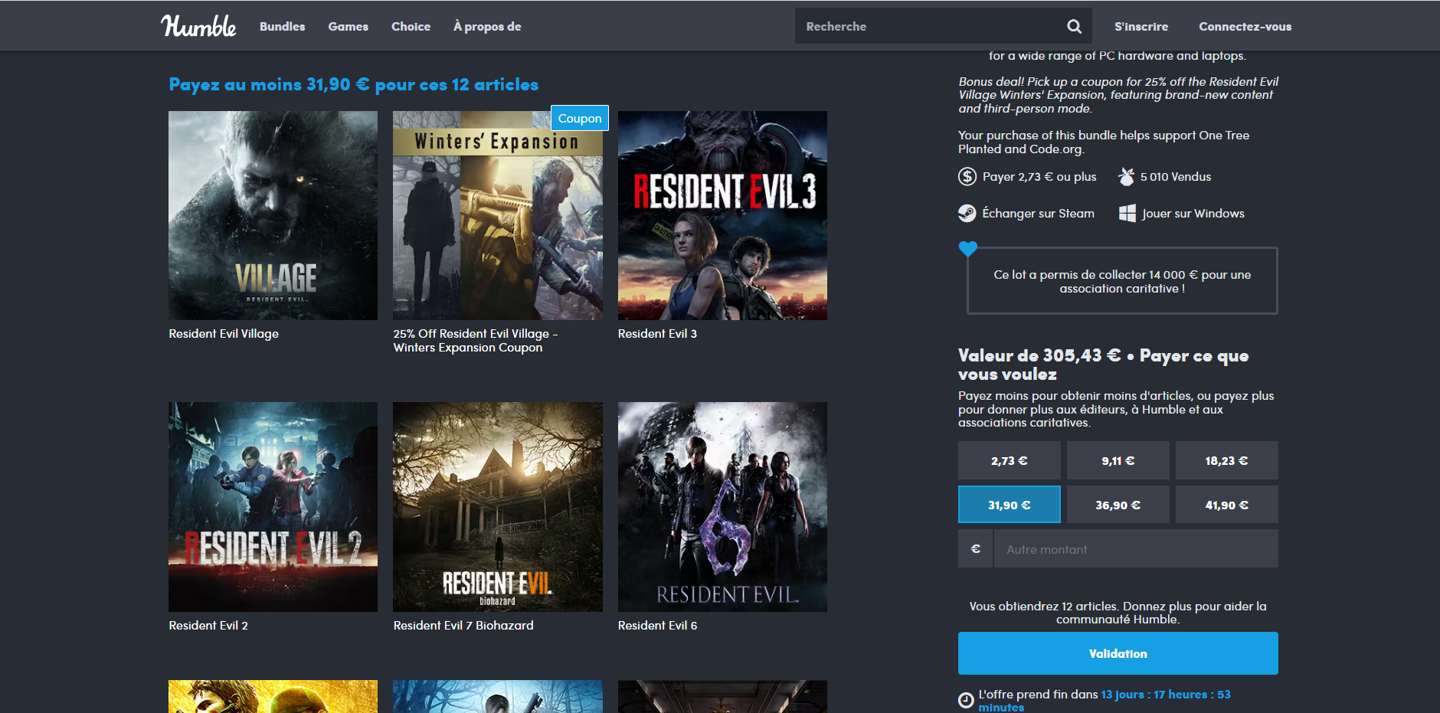The height and width of the screenshot is (713, 1440).
Task: Open the À propos de menu
Action: [x=486, y=25]
